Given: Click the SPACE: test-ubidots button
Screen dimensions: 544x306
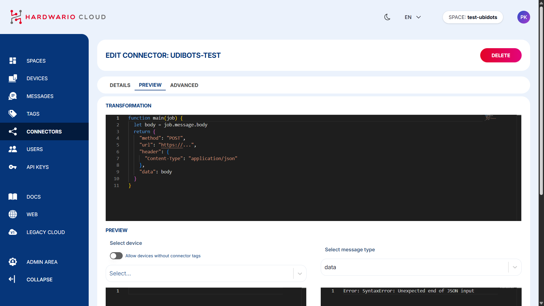Looking at the screenshot, I should (473, 17).
